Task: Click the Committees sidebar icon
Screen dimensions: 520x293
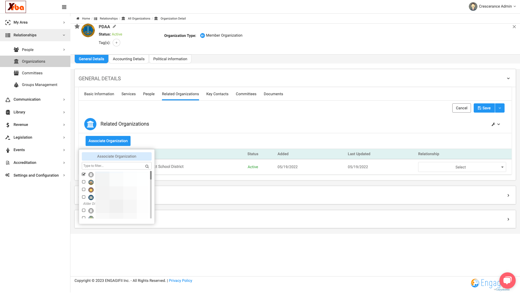Action: 16,73
